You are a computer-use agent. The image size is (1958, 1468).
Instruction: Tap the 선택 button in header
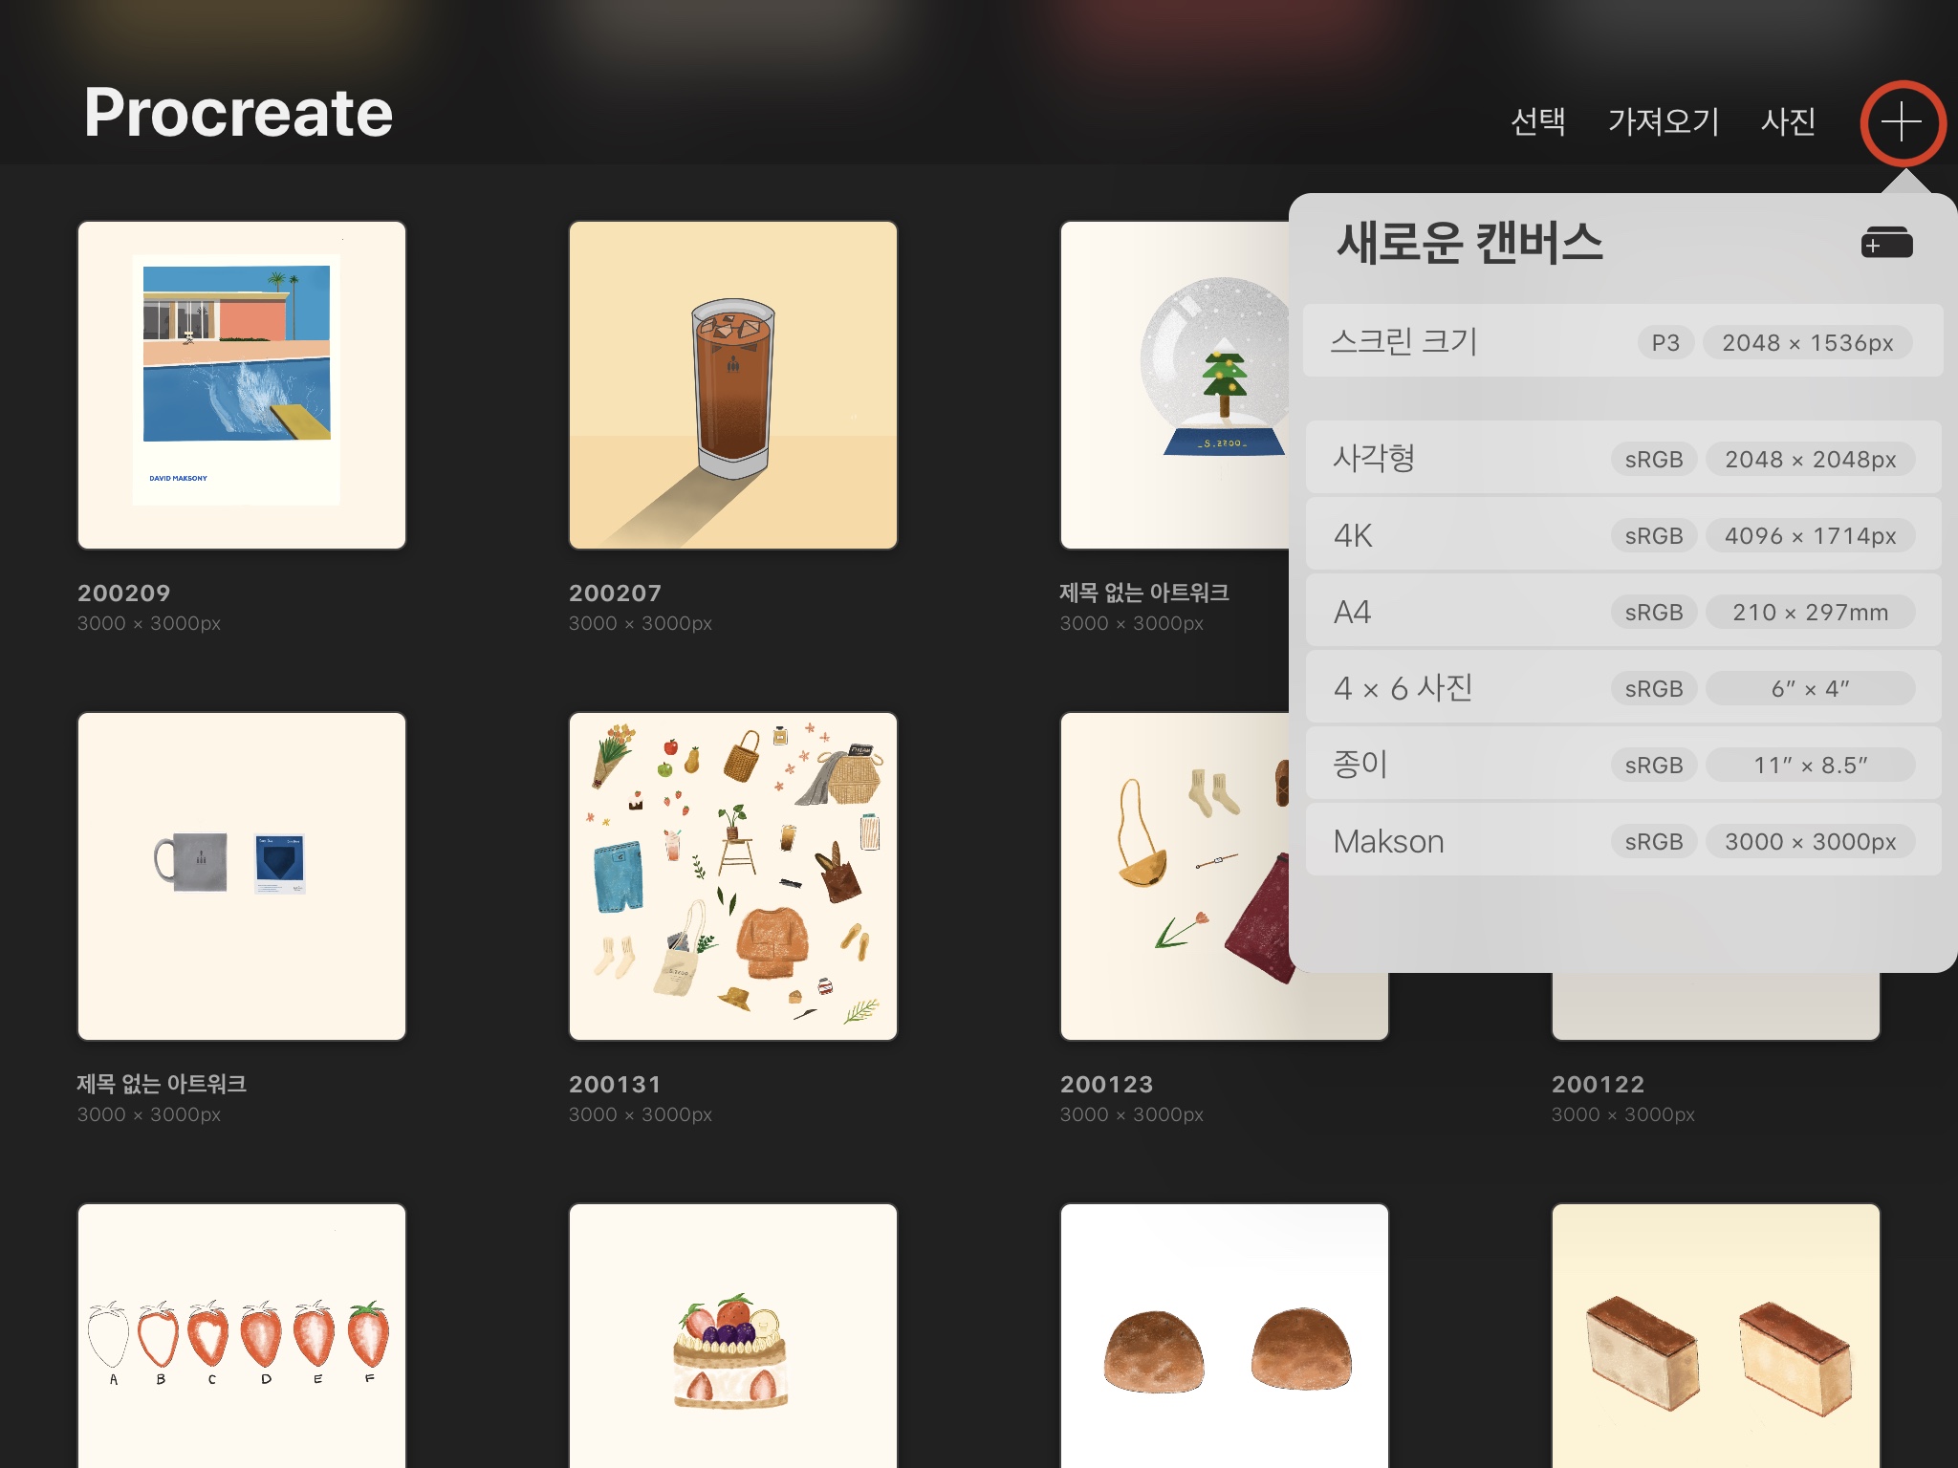click(1537, 121)
